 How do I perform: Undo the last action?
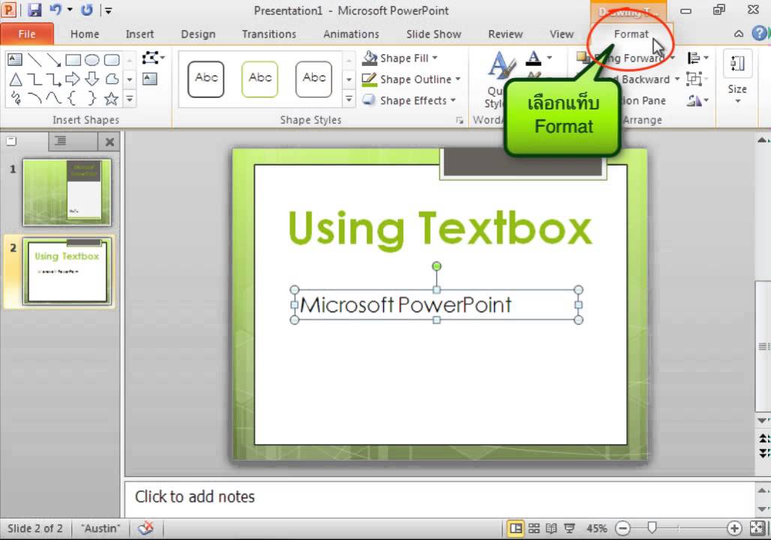55,10
